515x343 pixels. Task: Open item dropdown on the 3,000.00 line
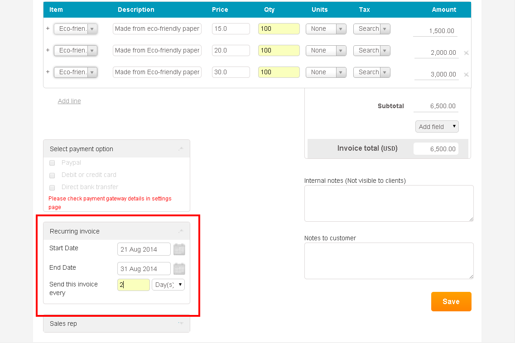pyautogui.click(x=76, y=72)
